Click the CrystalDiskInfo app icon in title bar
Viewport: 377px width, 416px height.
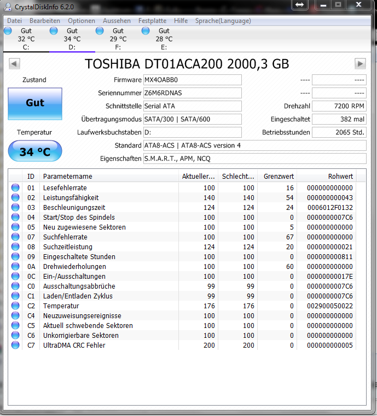(8, 7)
